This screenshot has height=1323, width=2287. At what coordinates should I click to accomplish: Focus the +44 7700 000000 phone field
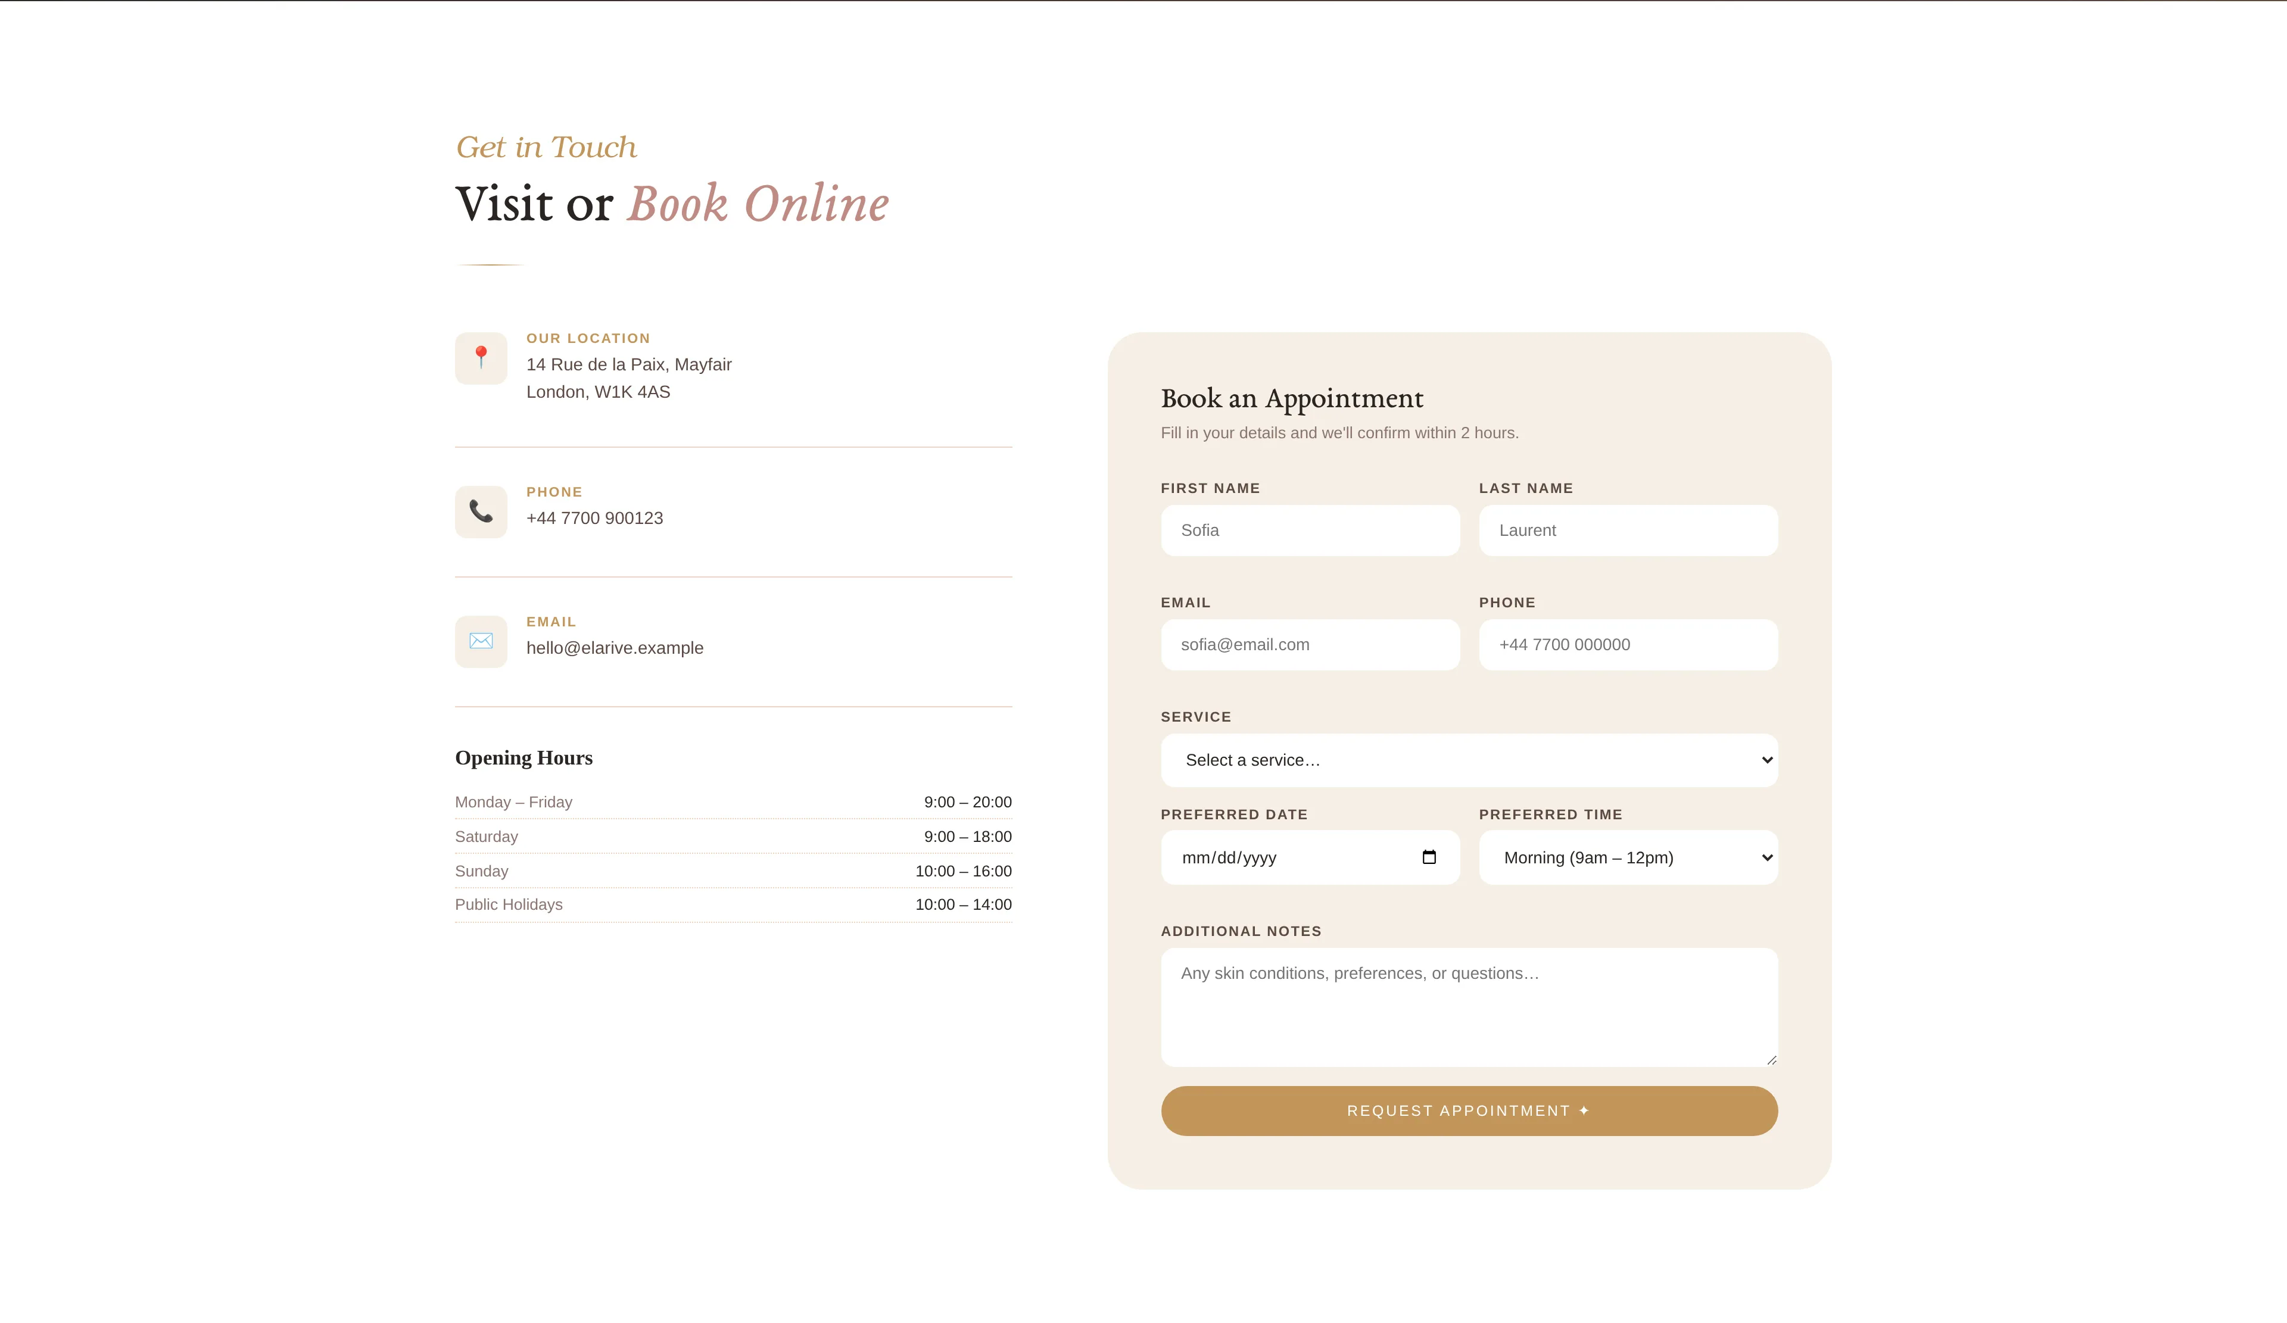click(x=1628, y=645)
